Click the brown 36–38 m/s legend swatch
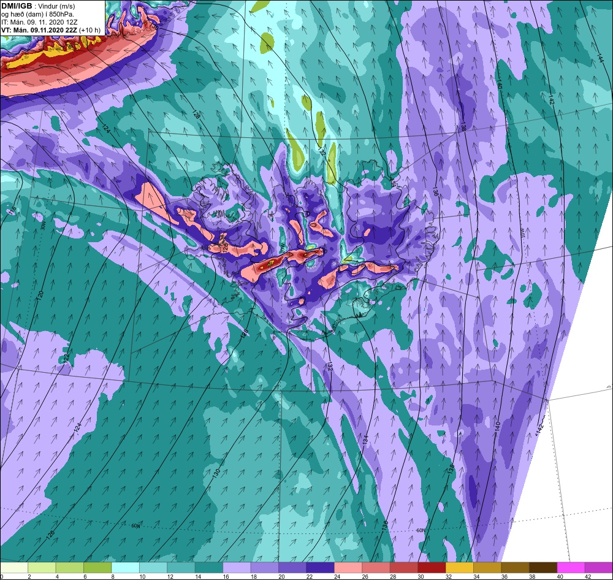 [516, 568]
